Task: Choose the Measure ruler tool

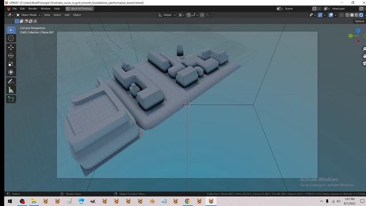Action: (x=11, y=90)
